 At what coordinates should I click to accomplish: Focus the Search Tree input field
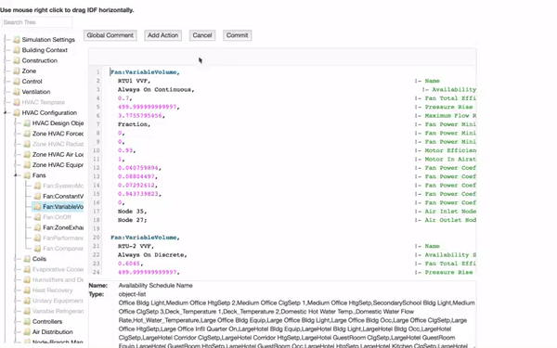tap(37, 22)
